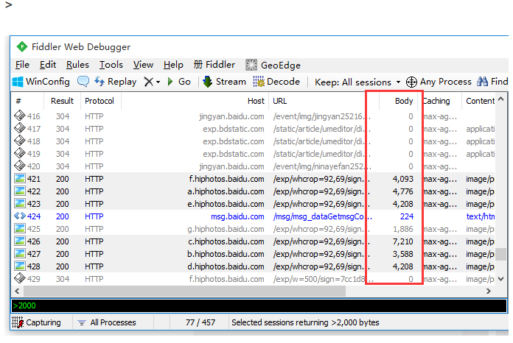Open the Keep: All sessions dropdown

pos(357,82)
